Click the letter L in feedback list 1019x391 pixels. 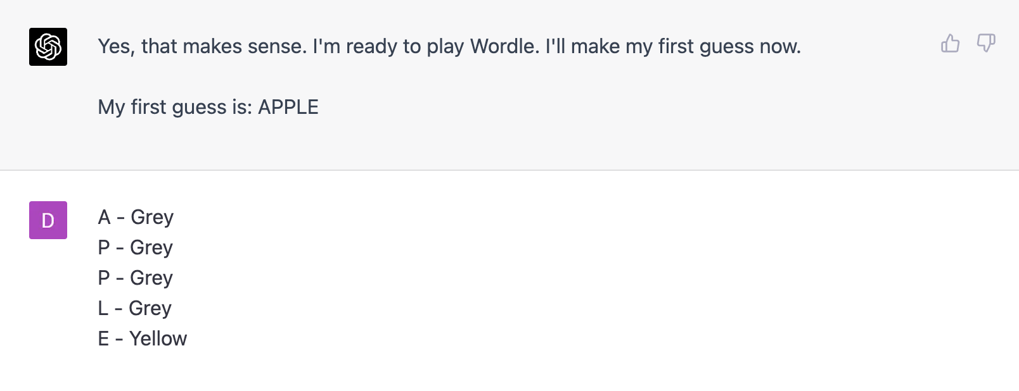point(103,308)
